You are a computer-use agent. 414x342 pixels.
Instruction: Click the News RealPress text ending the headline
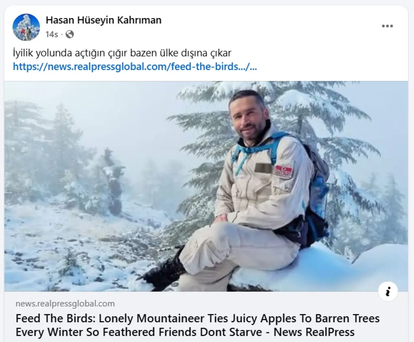click(314, 332)
